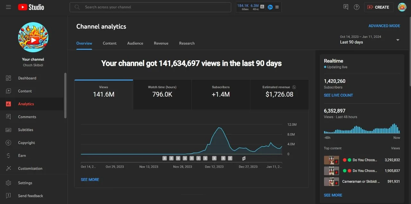411x204 pixels.
Task: Click the blue play icon in the extension widget
Action: 270,7
